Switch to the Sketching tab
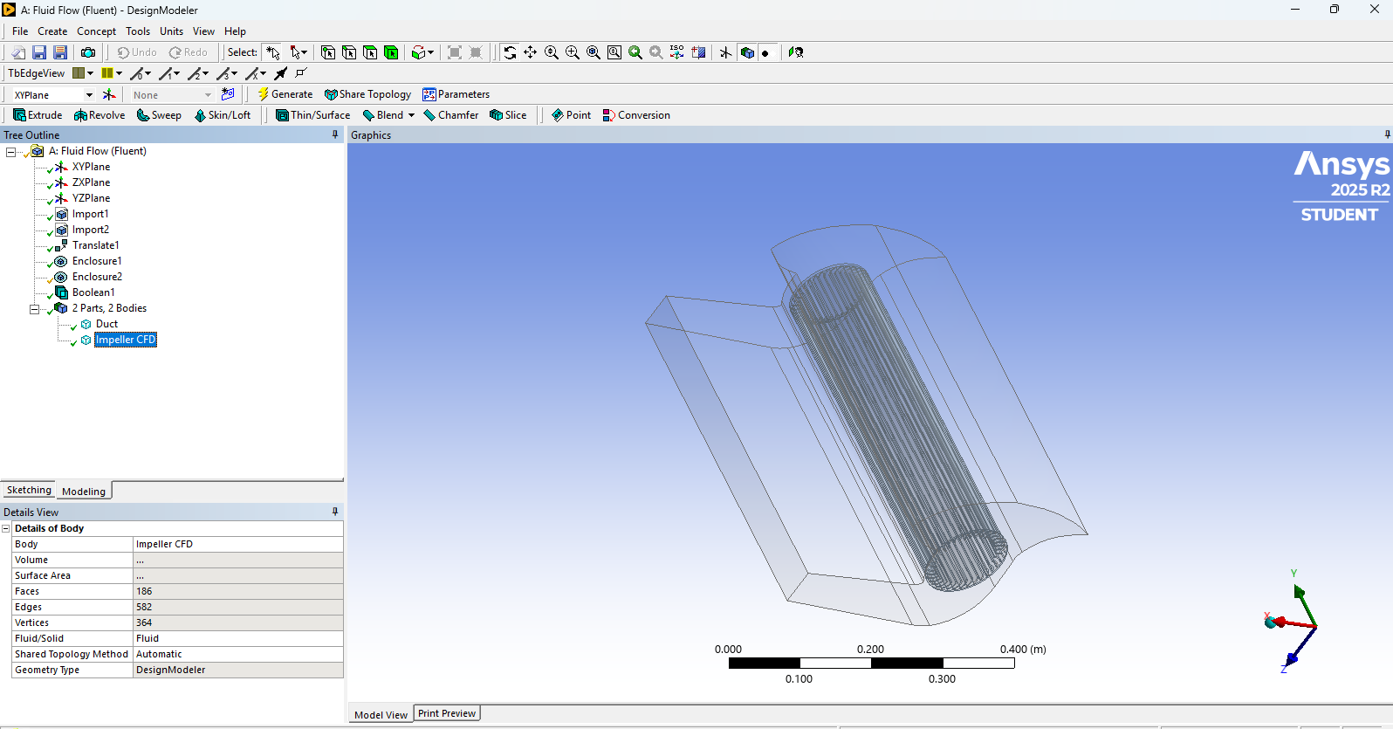The image size is (1393, 729). coord(29,491)
